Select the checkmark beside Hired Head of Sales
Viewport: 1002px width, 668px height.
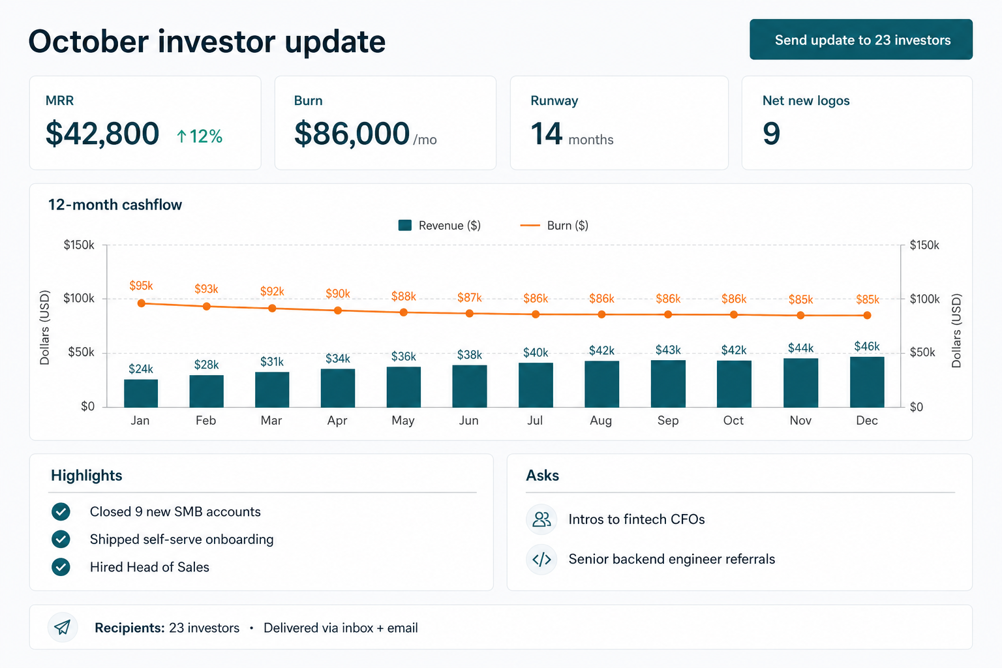(61, 567)
